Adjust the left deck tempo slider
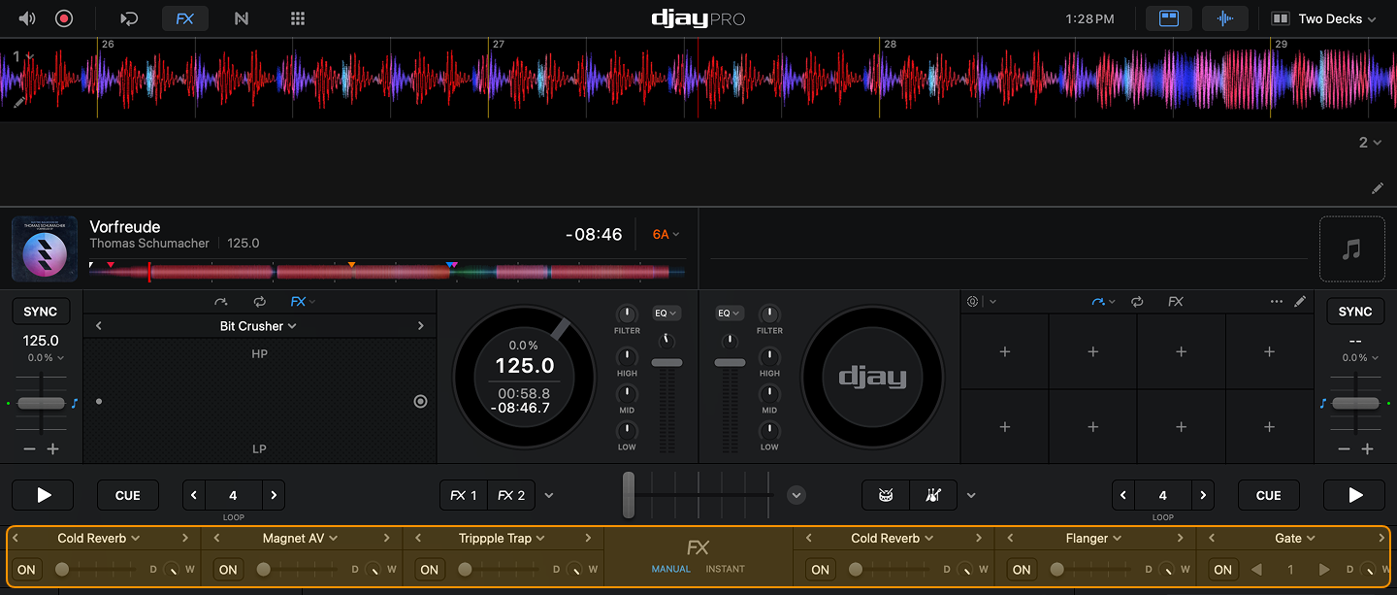 (x=41, y=401)
